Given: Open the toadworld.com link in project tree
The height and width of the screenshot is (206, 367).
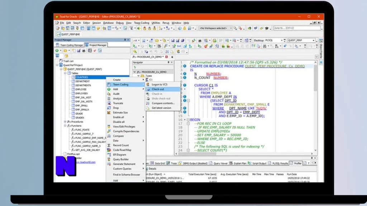Looking at the screenshot, I should tap(86, 162).
